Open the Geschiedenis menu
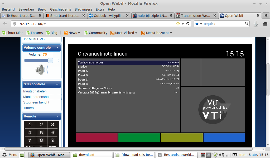This screenshot has height=158, width=270. click(x=60, y=9)
